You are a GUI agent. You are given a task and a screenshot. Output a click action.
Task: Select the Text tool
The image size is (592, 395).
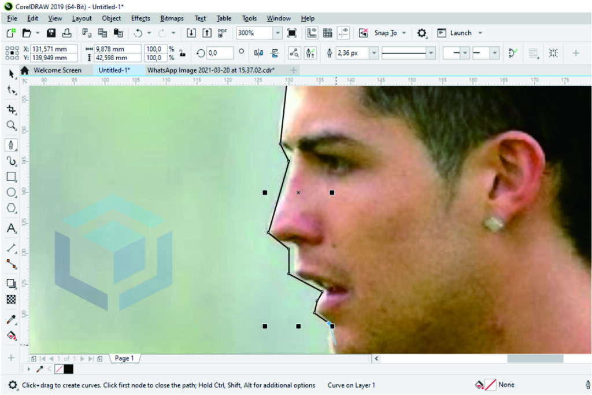[12, 228]
